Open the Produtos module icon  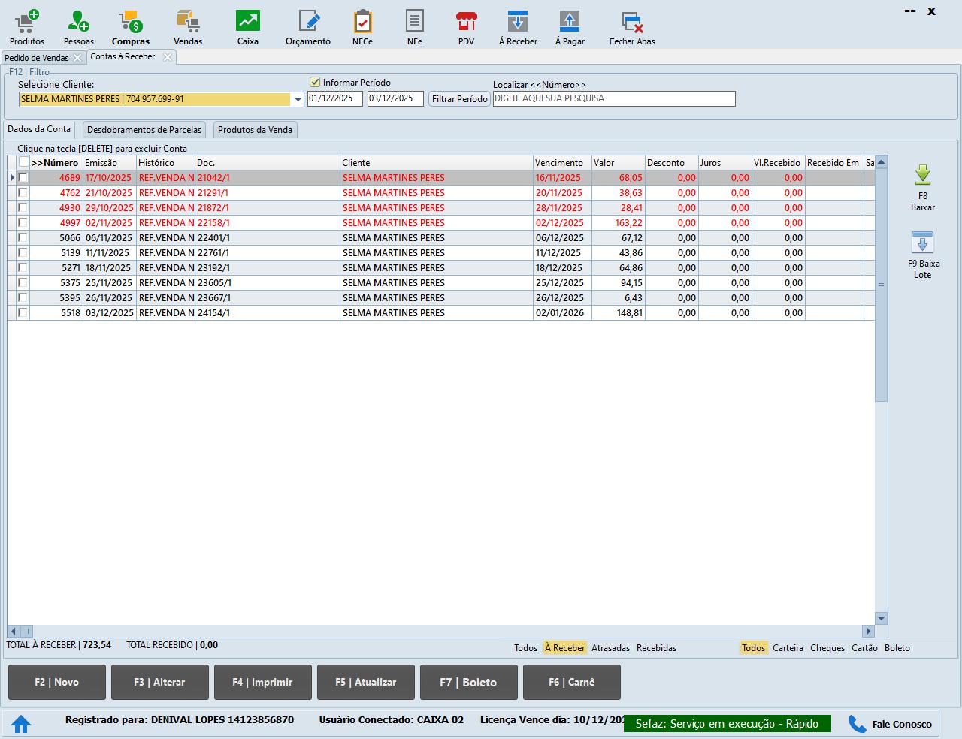click(x=27, y=21)
